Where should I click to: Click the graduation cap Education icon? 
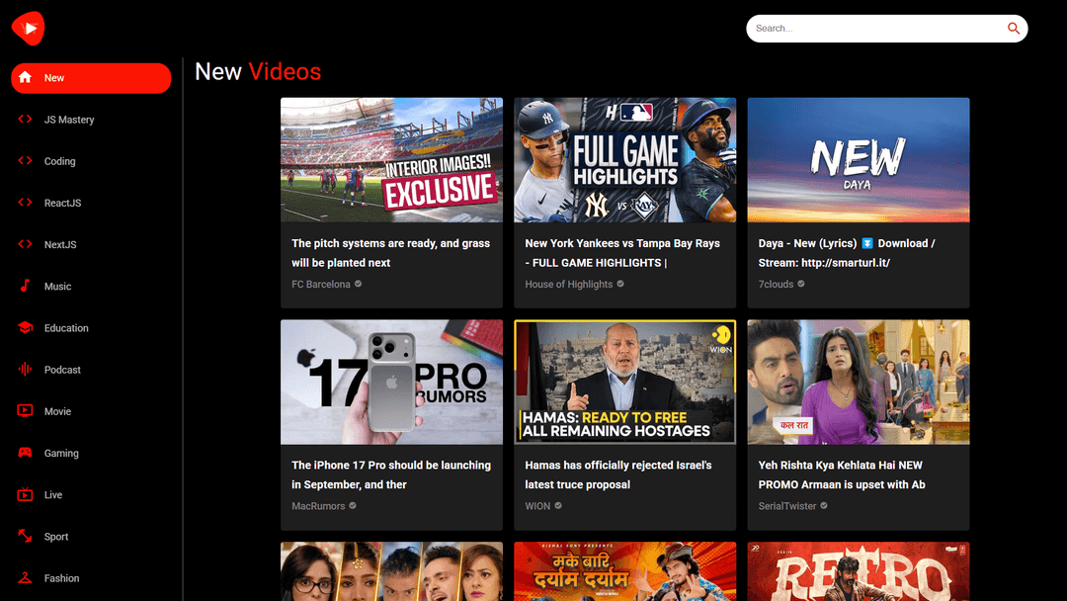(x=25, y=327)
